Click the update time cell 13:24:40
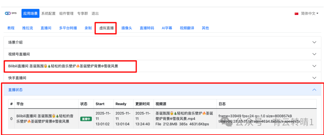 pyautogui.click(x=143, y=119)
